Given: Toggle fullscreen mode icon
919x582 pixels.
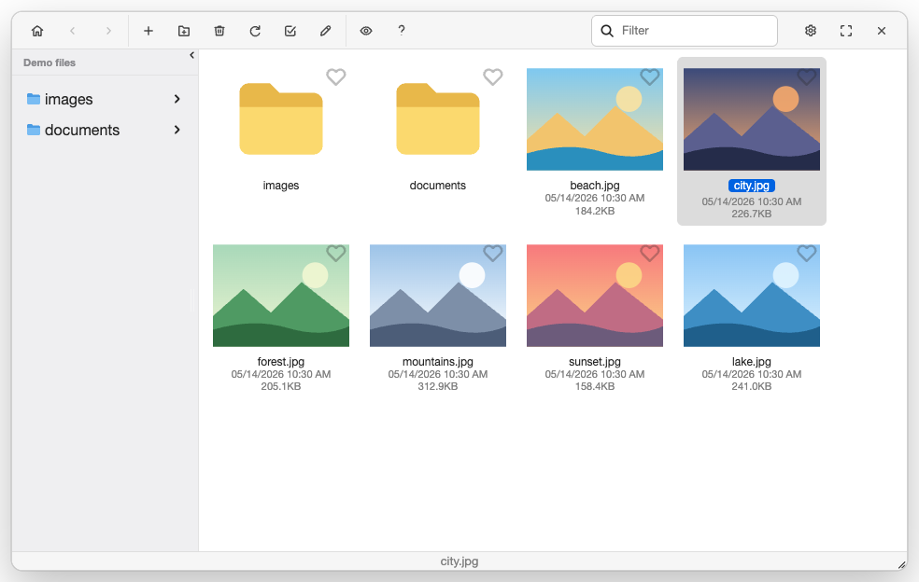Looking at the screenshot, I should 846,31.
